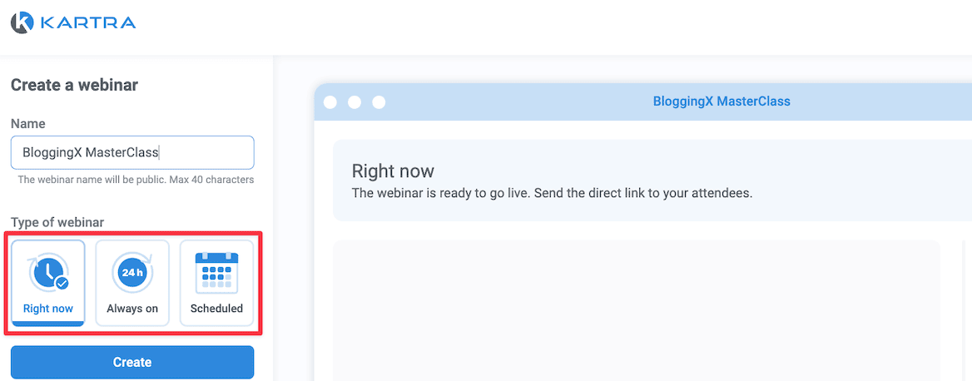
Task: Click the third white dot in preview header
Action: (x=379, y=101)
